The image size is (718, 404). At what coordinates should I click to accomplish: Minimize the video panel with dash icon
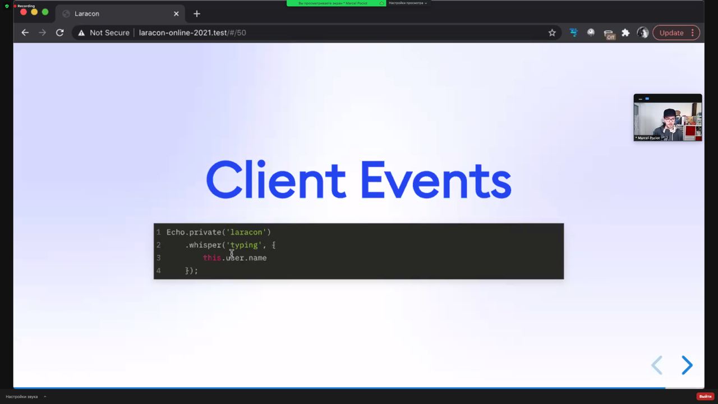[640, 99]
